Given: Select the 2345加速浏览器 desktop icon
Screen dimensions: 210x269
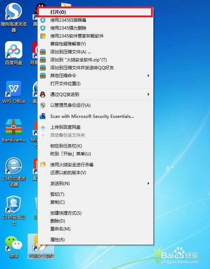Looking at the screenshot, I should pyautogui.click(x=14, y=172).
